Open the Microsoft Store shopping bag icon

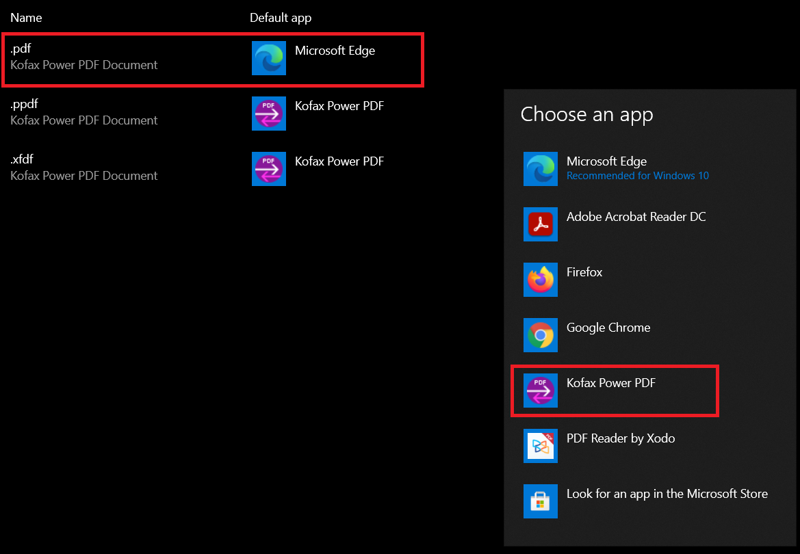[x=541, y=501]
